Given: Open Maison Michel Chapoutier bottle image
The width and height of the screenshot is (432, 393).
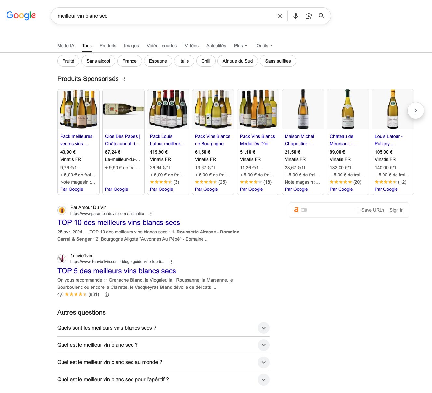Looking at the screenshot, I should point(303,109).
